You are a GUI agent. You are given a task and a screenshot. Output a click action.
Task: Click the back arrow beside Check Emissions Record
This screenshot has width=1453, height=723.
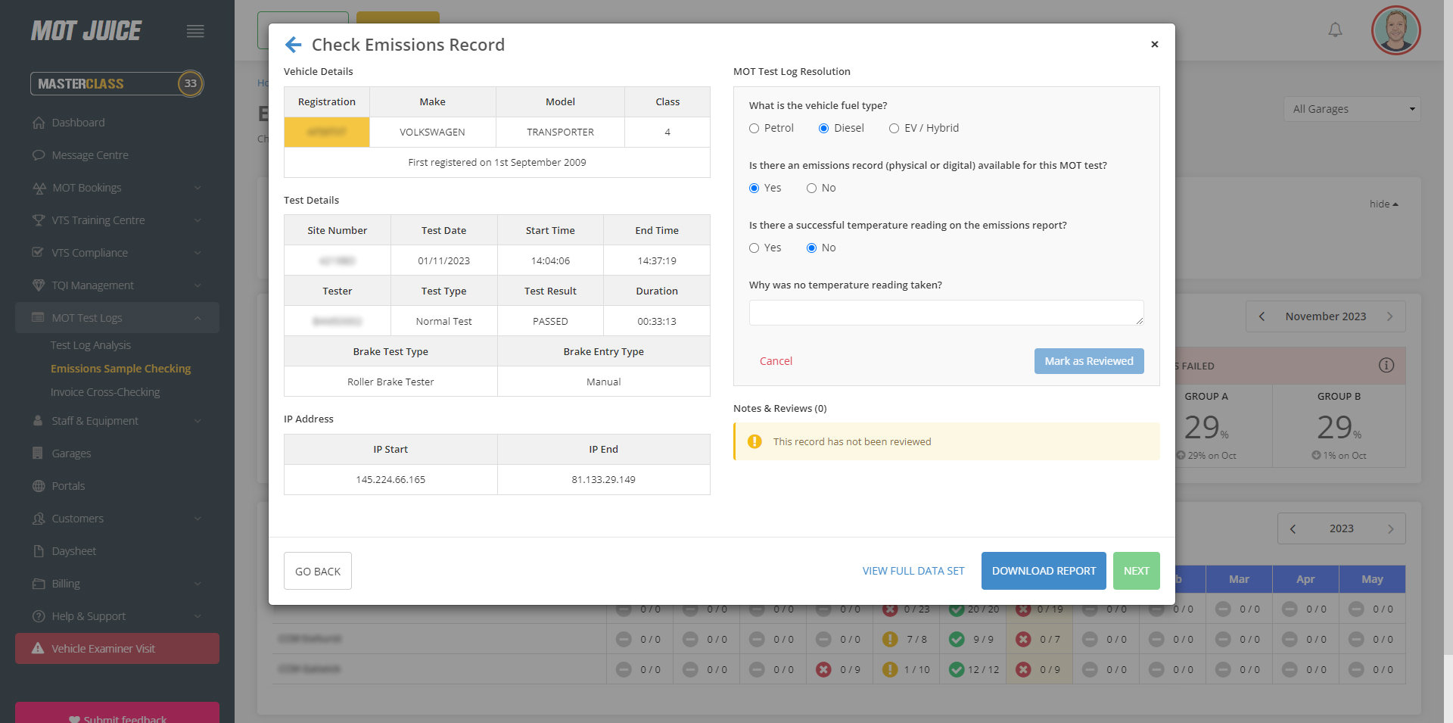pyautogui.click(x=294, y=45)
